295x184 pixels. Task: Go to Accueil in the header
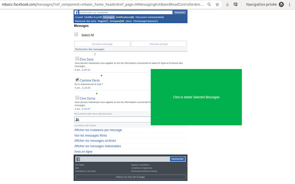(79, 17)
